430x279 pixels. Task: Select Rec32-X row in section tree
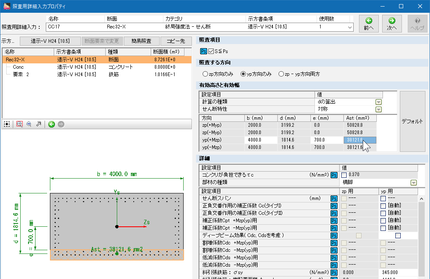click(x=97, y=60)
